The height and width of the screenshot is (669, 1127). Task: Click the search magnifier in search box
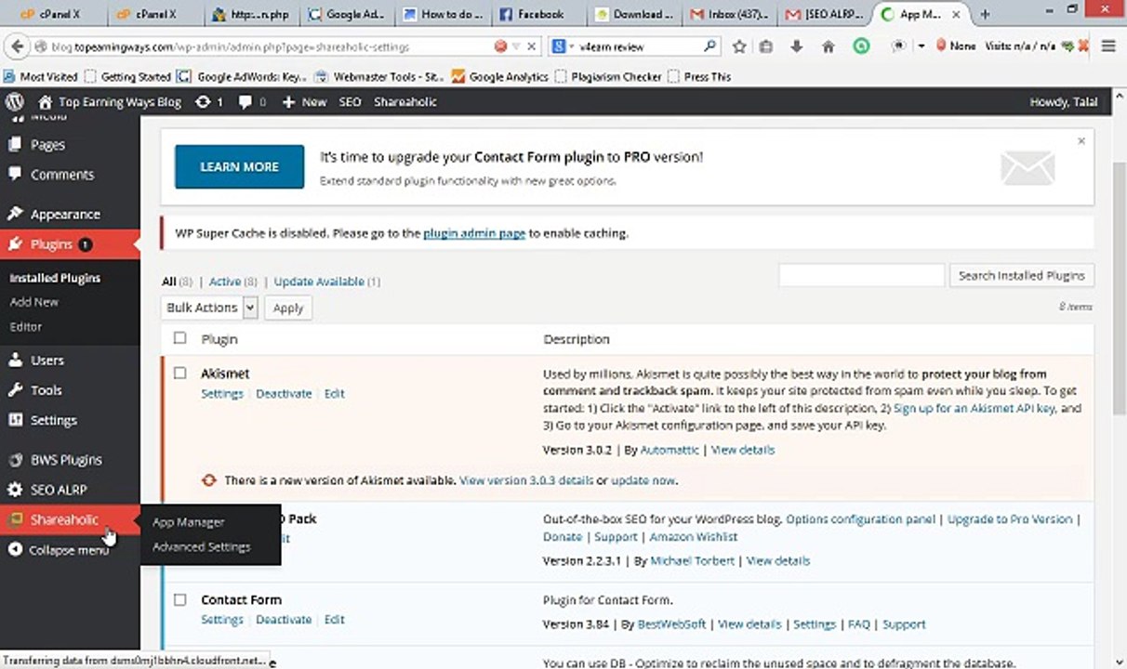point(709,46)
